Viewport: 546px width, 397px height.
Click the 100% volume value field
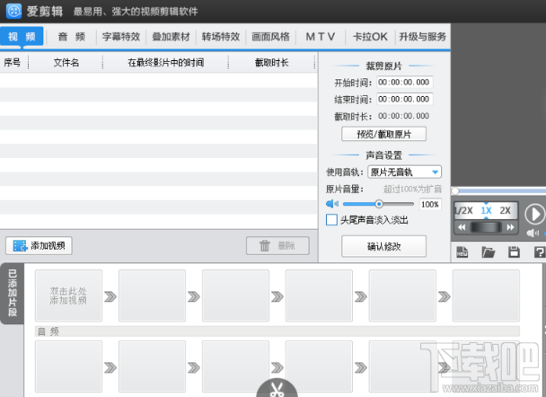[430, 205]
